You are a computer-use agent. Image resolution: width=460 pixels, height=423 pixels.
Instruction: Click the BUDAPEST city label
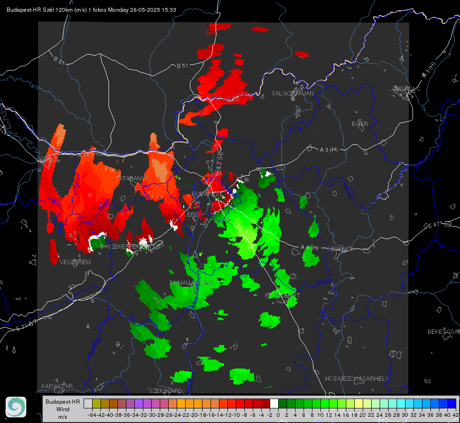206,194
